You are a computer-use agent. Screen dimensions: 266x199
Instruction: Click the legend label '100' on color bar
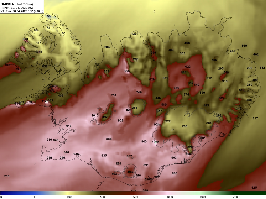coord(69,197)
